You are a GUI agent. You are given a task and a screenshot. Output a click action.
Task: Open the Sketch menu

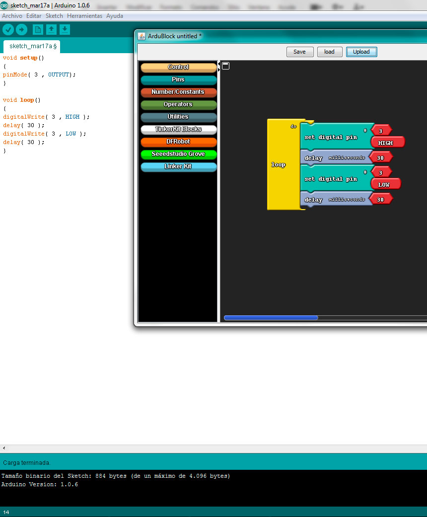(54, 16)
